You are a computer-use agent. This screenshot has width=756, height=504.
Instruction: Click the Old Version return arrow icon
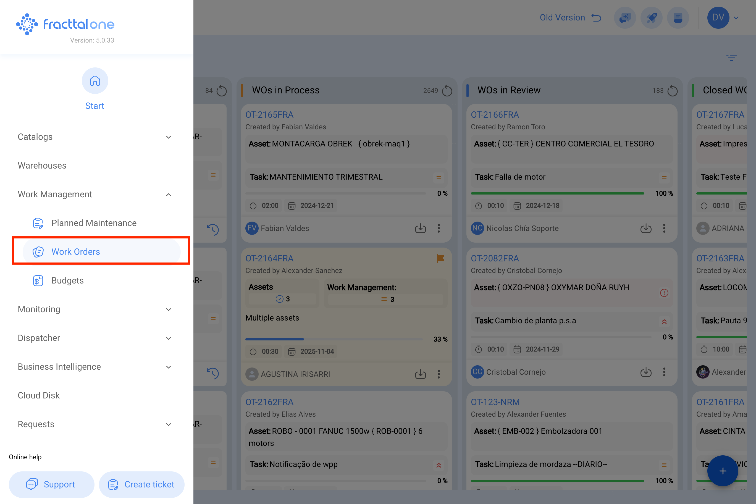pyautogui.click(x=596, y=18)
